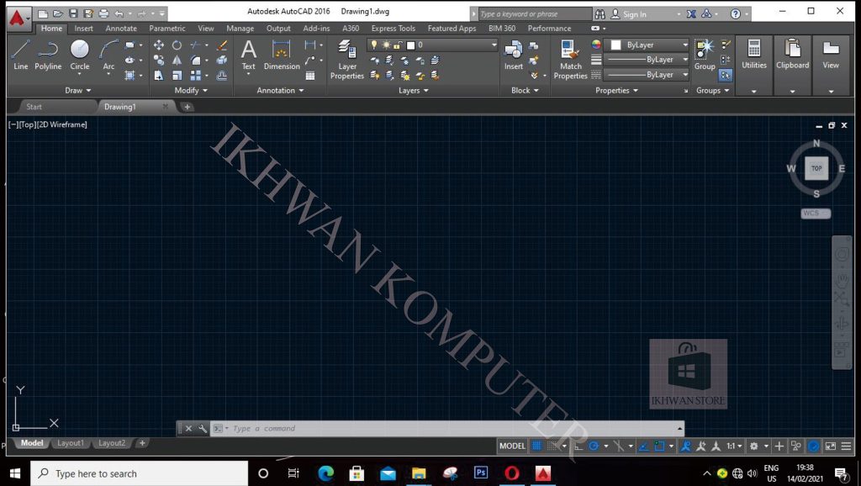The height and width of the screenshot is (486, 861).
Task: Toggle drawing grid display in status bar
Action: click(x=537, y=446)
